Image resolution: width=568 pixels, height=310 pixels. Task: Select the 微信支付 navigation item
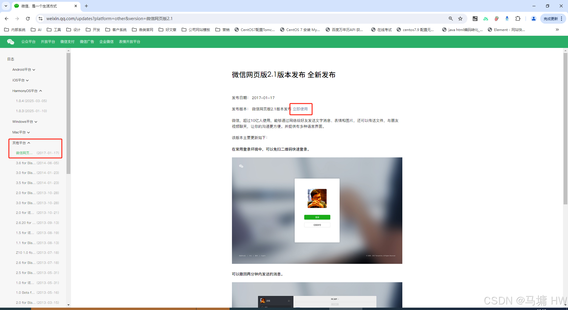pos(67,42)
